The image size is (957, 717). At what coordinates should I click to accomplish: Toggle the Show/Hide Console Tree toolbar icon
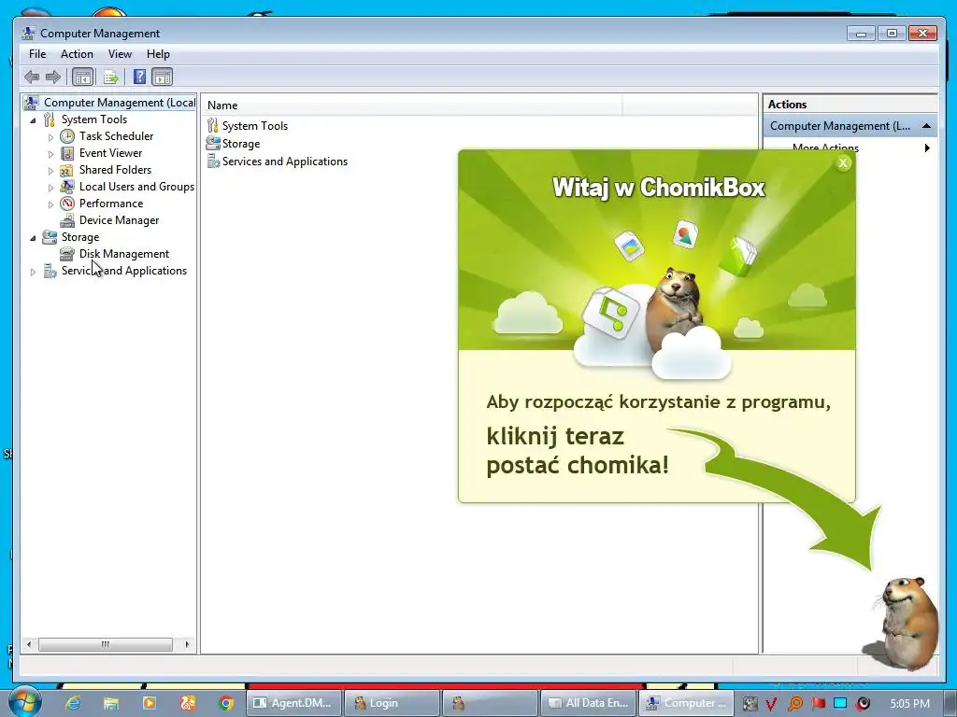82,77
